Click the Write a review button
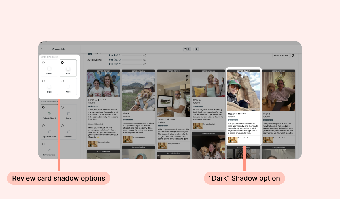The height and width of the screenshot is (199, 340). click(281, 55)
